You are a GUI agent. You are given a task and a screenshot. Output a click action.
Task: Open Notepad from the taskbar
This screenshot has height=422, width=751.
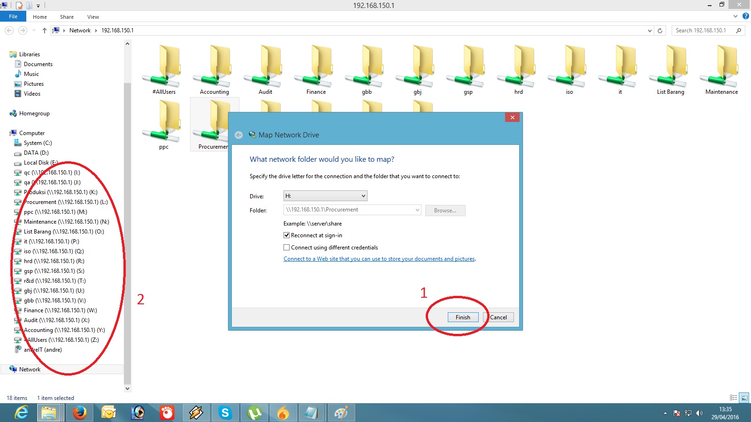point(312,413)
